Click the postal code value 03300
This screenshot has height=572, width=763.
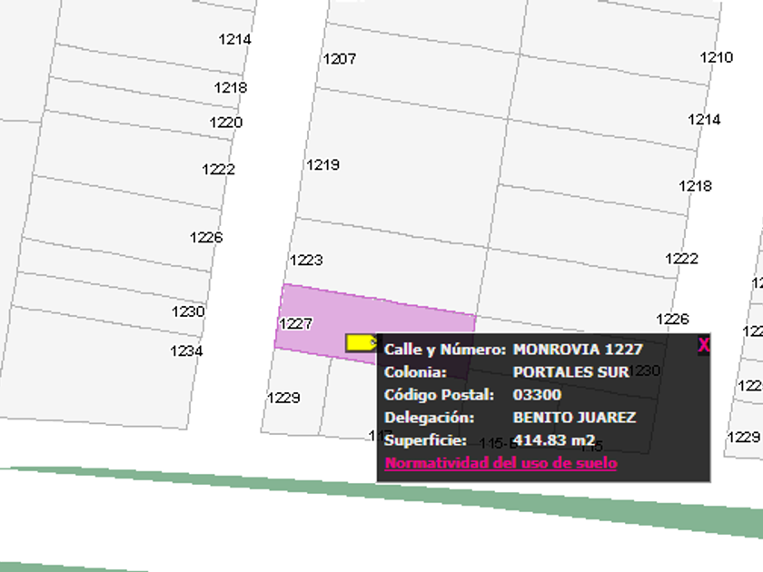[x=537, y=394]
